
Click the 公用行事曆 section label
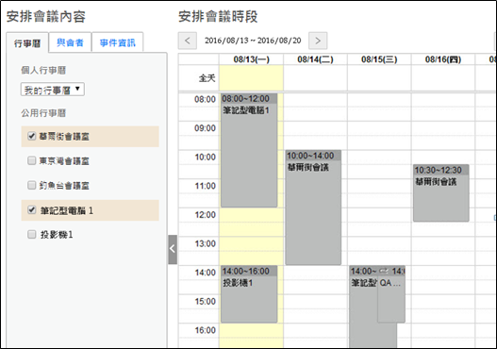(x=43, y=113)
